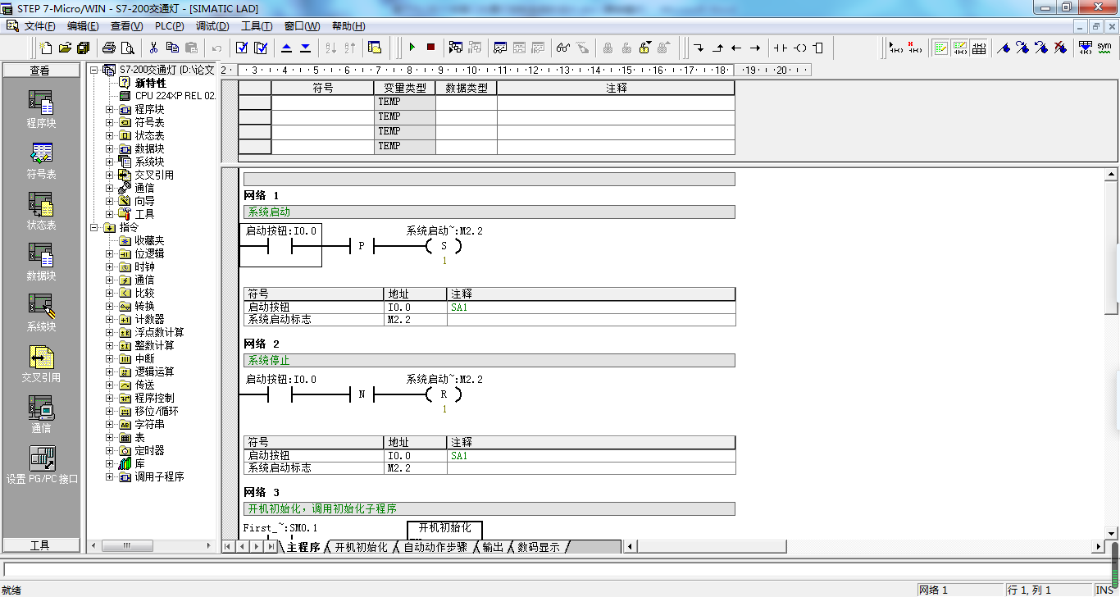Click the S coil in network 1
This screenshot has height=597, width=1120.
(444, 246)
